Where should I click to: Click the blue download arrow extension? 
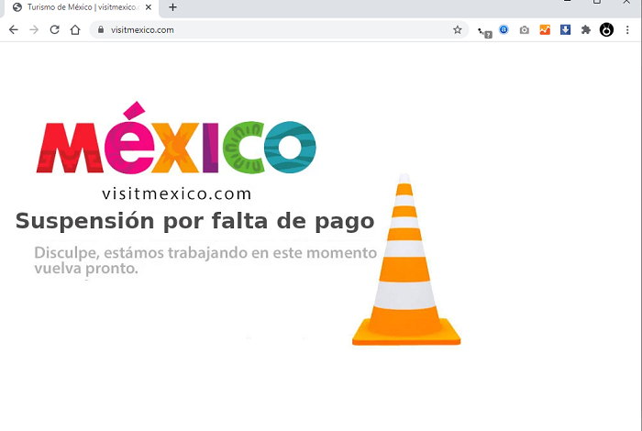click(x=565, y=29)
